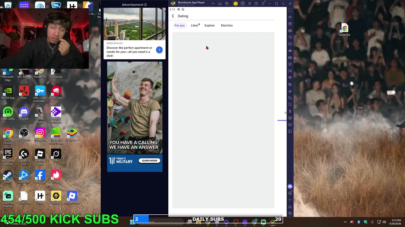Collapse the BlueStacks side toolbar
The image size is (405, 227).
coord(290,3)
